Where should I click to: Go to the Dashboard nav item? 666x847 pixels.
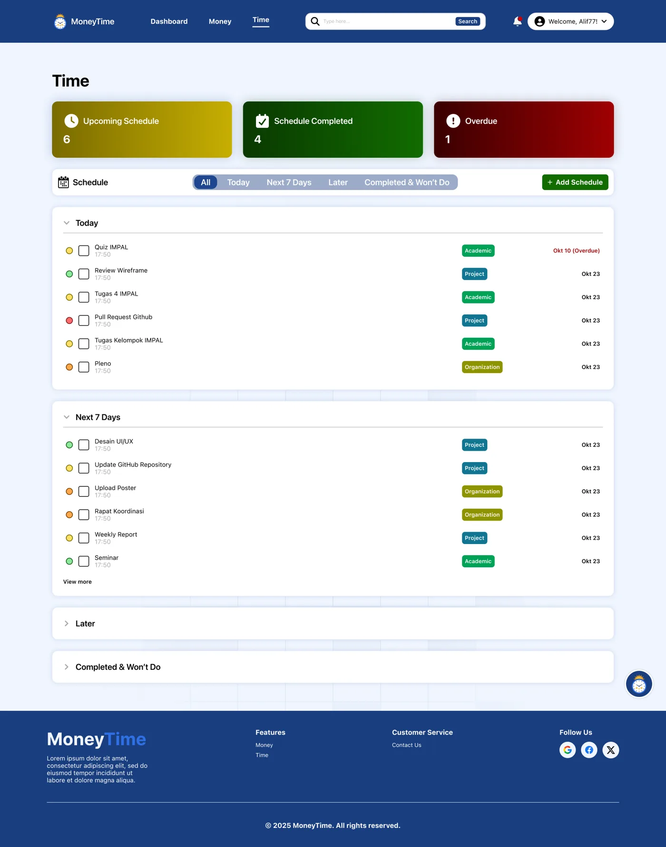tap(169, 21)
